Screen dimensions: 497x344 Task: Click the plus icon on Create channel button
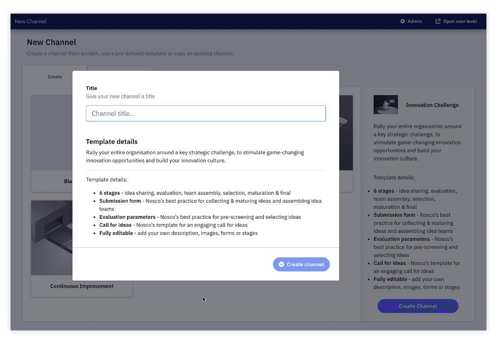coord(282,264)
